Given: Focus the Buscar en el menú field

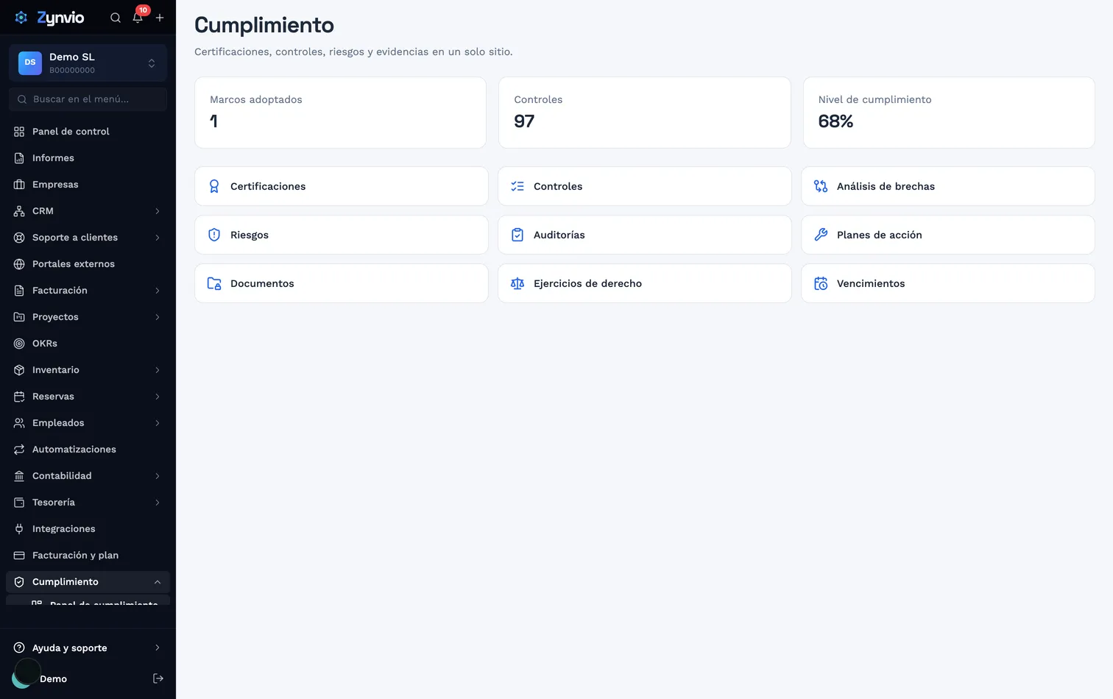Looking at the screenshot, I should click(88, 99).
